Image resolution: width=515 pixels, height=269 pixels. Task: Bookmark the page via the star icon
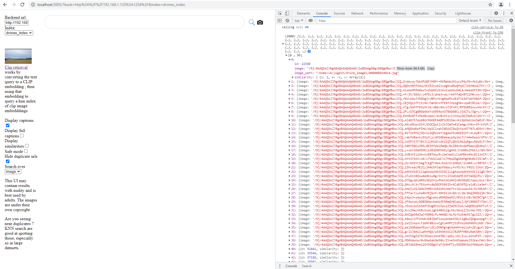coord(490,5)
